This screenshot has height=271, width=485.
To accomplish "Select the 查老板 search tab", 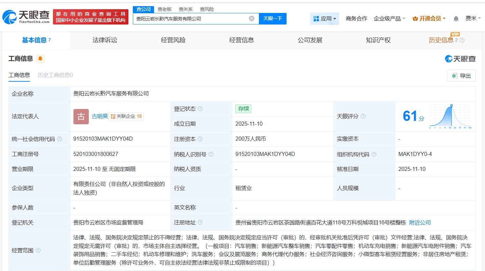I will coord(164,9).
